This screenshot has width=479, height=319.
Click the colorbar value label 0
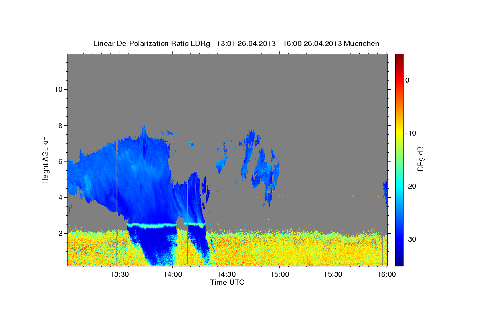coord(407,80)
